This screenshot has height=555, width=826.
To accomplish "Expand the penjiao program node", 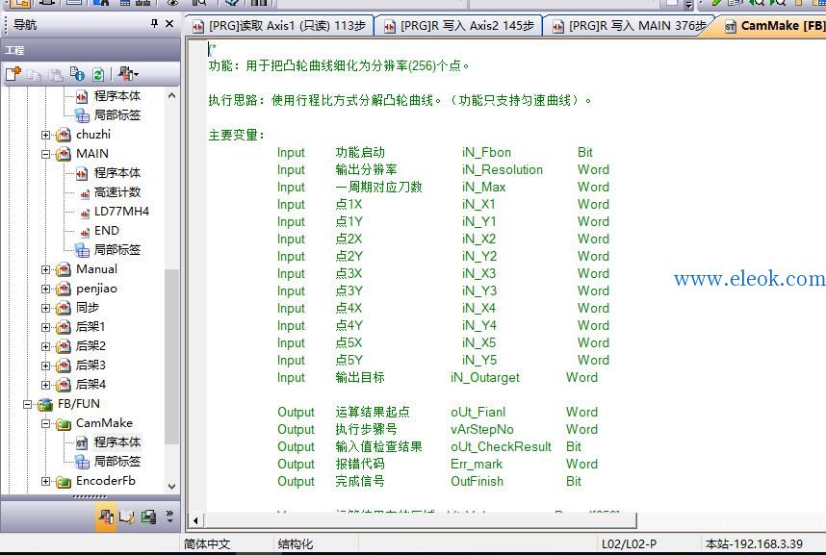I will tap(46, 290).
